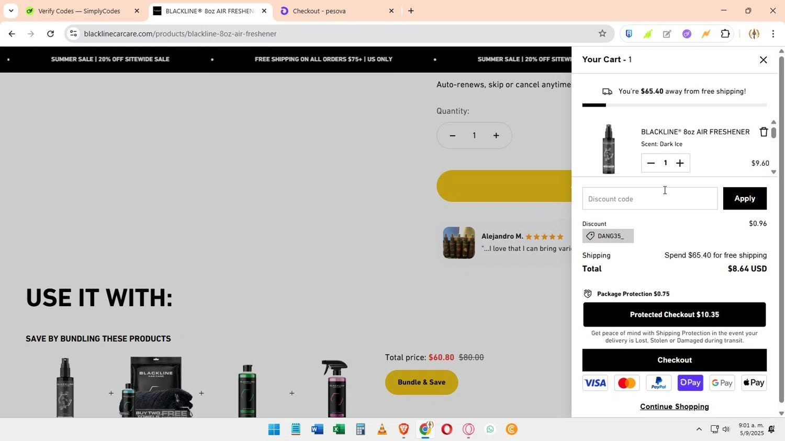Image resolution: width=785 pixels, height=441 pixels.
Task: Open the Calculator app from taskbar
Action: 360,430
